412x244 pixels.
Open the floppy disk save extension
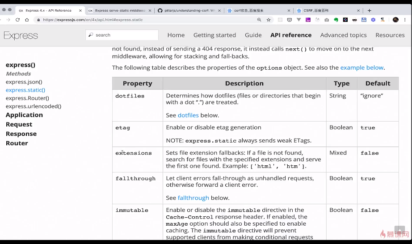tap(364, 20)
